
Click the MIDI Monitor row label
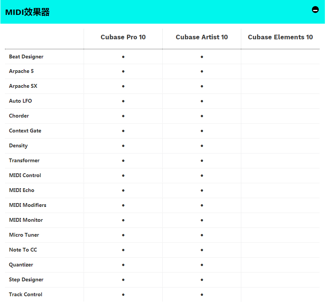26,220
